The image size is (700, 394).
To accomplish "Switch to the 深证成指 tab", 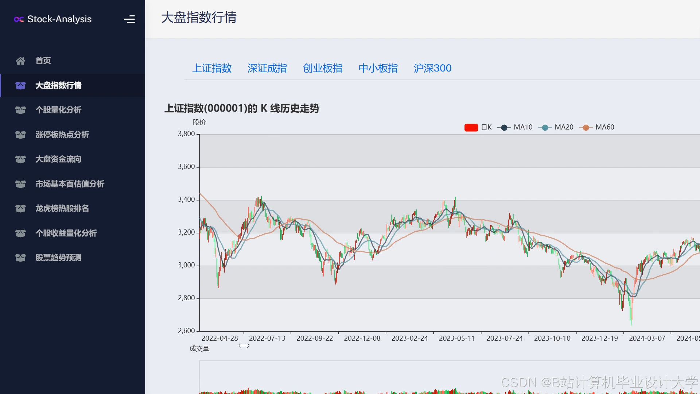I will (x=267, y=68).
